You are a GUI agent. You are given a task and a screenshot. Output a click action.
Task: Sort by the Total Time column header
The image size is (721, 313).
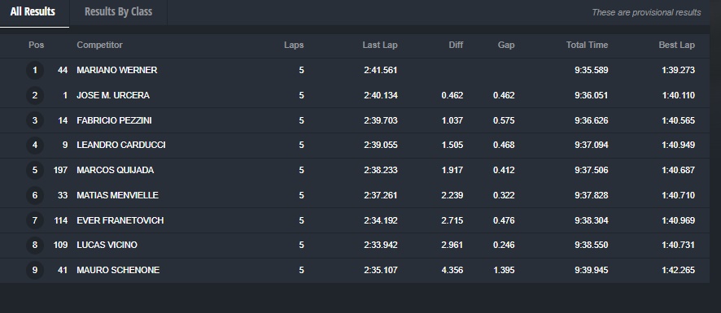point(588,45)
